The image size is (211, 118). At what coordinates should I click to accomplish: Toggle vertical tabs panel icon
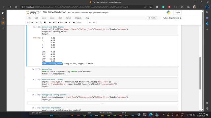(3, 13)
